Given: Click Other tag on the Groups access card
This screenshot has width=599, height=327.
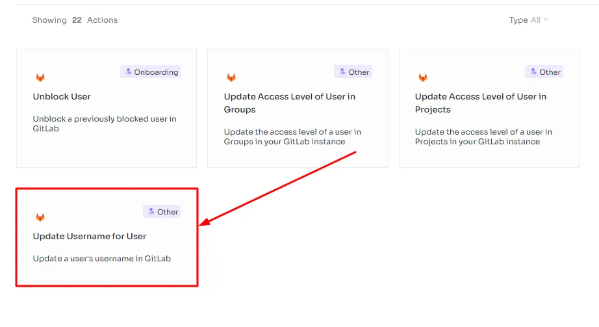Looking at the screenshot, I should tap(353, 72).
